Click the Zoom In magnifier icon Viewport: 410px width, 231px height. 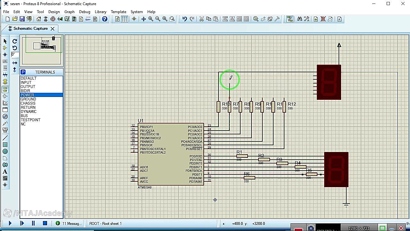click(x=151, y=19)
